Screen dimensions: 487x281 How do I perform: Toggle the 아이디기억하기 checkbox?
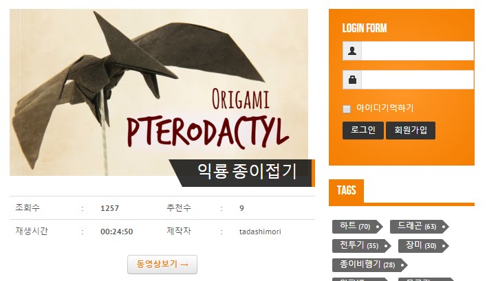click(x=347, y=109)
